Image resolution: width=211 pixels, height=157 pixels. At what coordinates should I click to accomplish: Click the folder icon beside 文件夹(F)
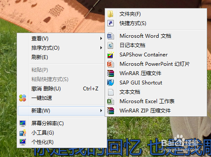(x=110, y=14)
